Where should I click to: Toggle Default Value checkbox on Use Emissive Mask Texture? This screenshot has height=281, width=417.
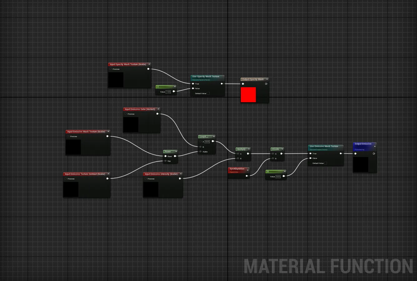[x=325, y=163]
